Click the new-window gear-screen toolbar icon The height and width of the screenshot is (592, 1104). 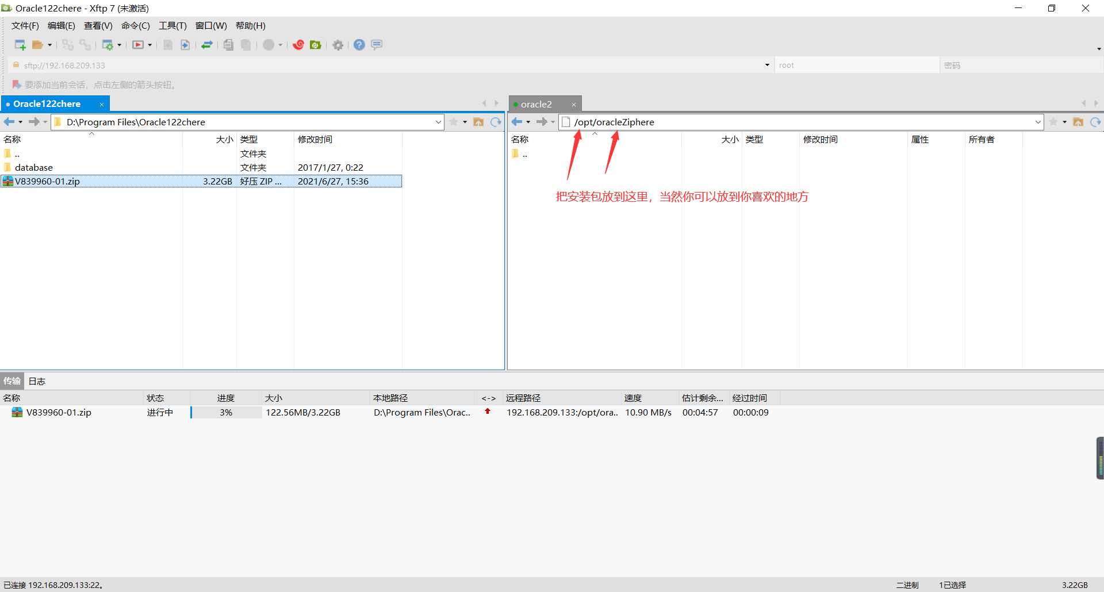tap(108, 45)
